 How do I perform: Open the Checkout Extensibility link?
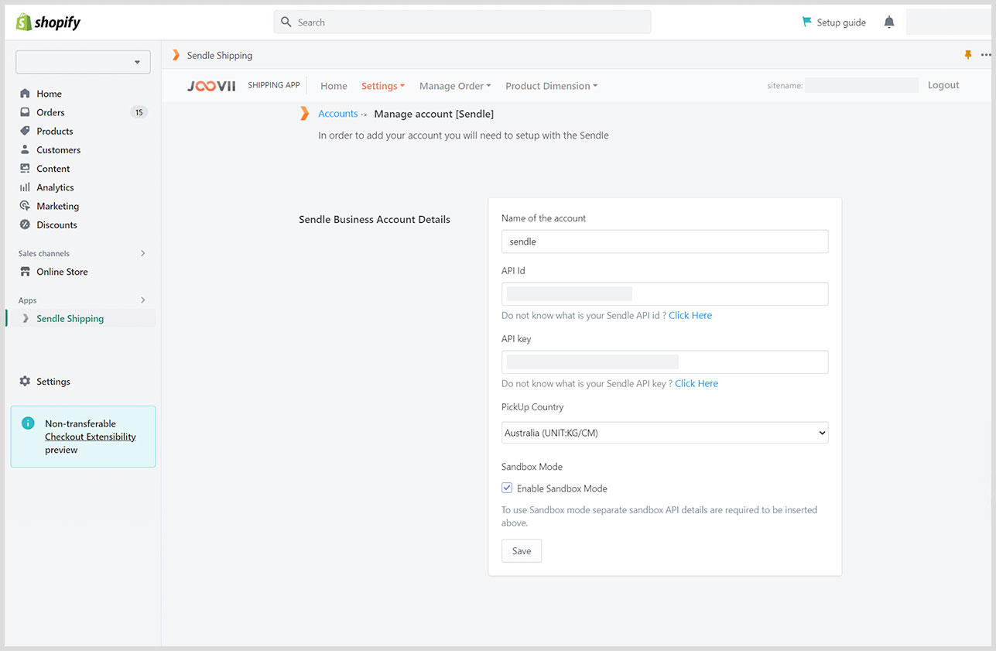click(91, 437)
